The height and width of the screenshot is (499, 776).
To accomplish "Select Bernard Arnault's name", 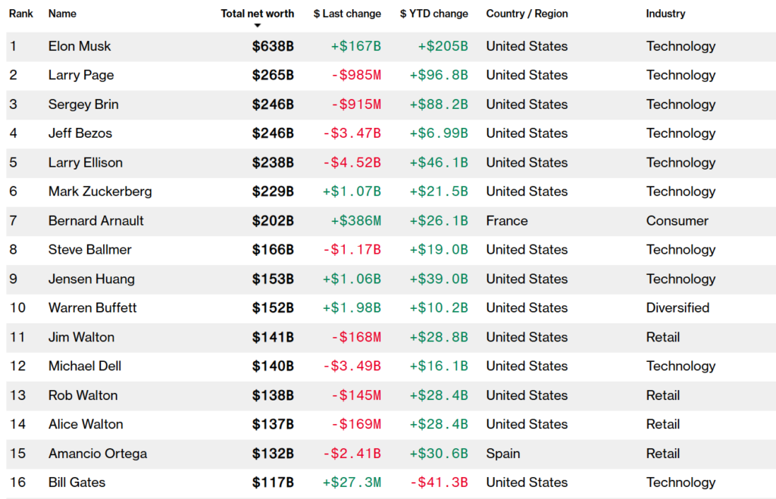I will pyautogui.click(x=96, y=221).
